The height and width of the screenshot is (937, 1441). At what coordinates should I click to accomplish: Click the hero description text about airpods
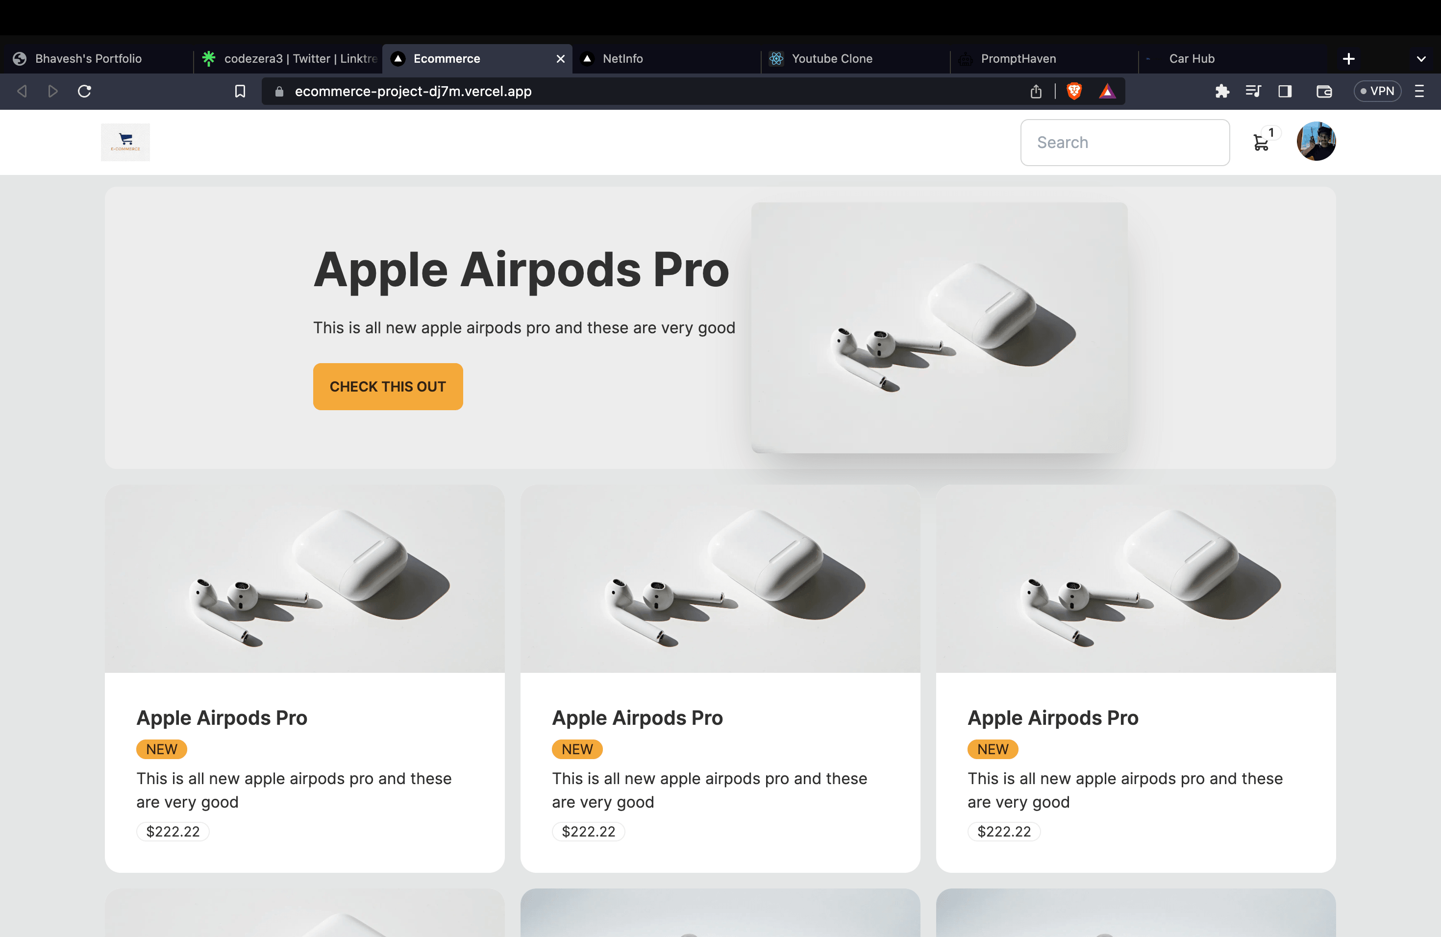pyautogui.click(x=524, y=327)
